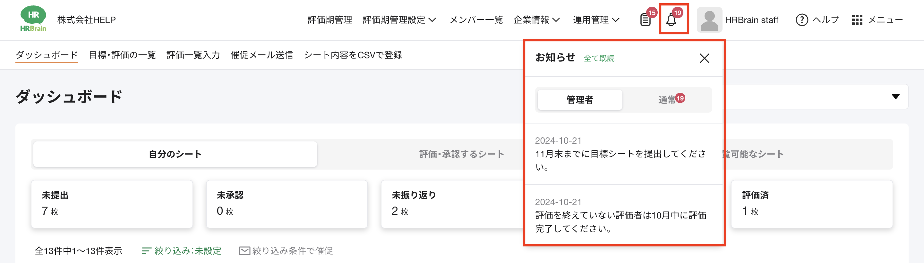924x263 pixels.
Task: Open the bell notifications icon
Action: [671, 20]
